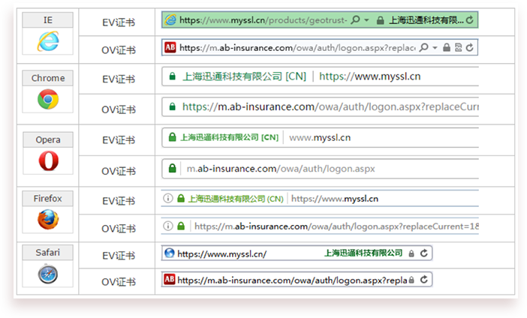
Task: Click padlock in Safari OV address bar
Action: (411, 280)
